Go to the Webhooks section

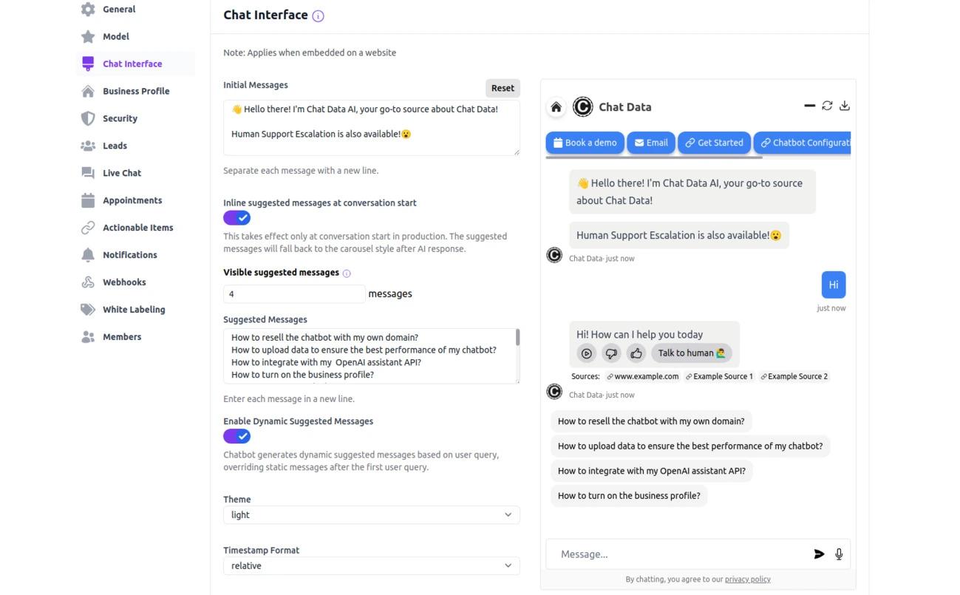coord(124,282)
